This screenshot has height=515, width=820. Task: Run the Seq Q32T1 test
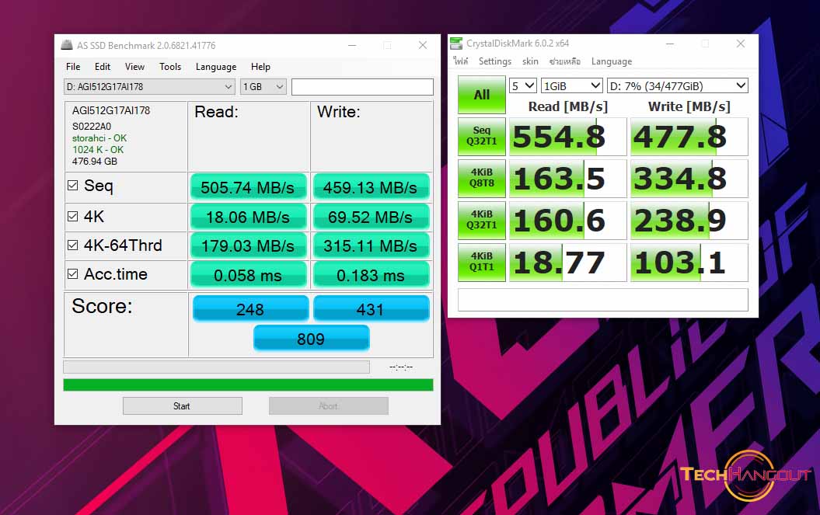pyautogui.click(x=482, y=137)
